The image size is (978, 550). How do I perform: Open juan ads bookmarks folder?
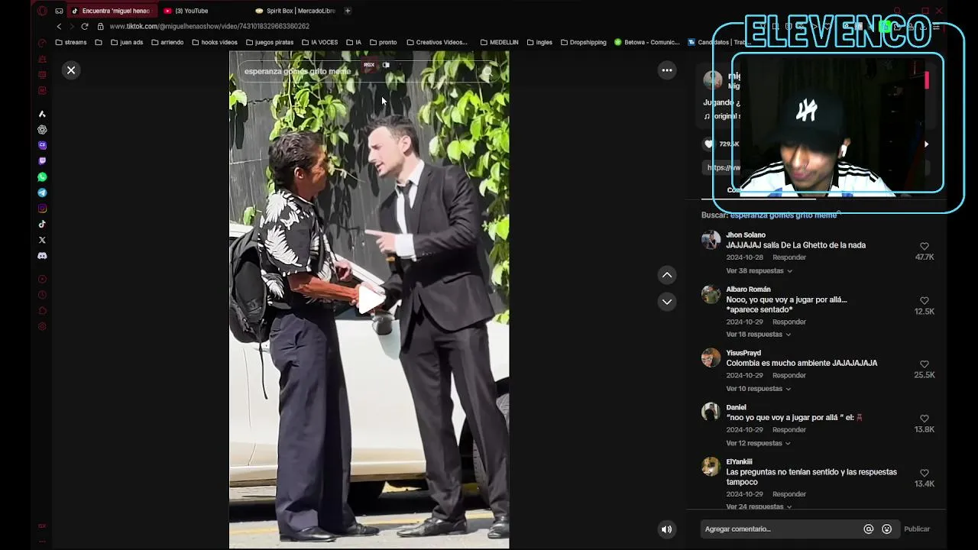[x=127, y=42]
